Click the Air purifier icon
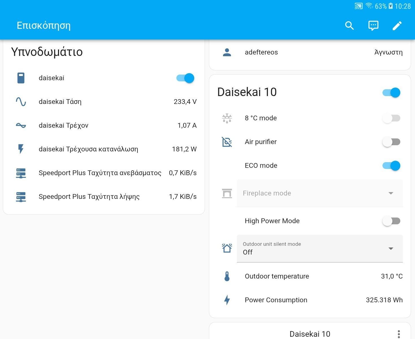This screenshot has height=339, width=415. click(227, 142)
